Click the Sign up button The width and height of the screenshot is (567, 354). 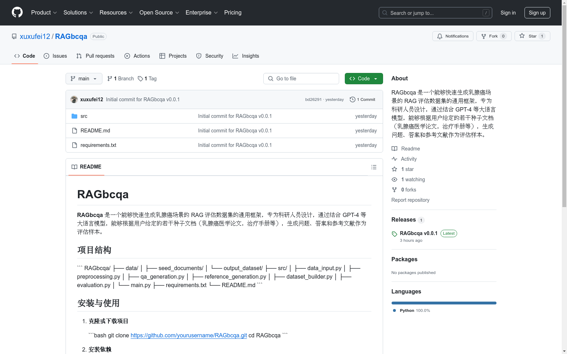pos(537,13)
